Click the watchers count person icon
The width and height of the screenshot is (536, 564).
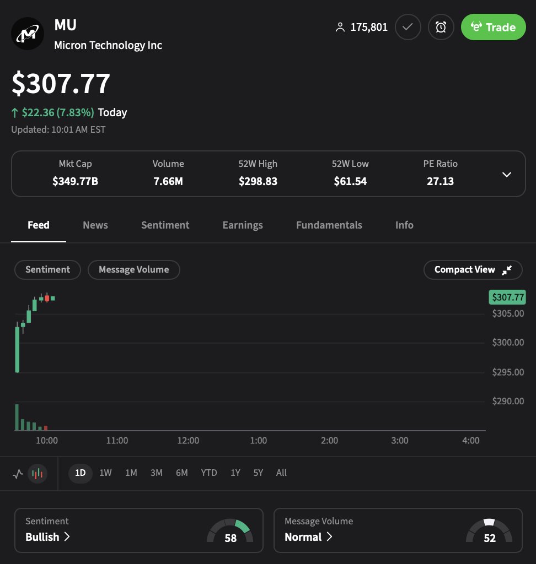(x=340, y=27)
